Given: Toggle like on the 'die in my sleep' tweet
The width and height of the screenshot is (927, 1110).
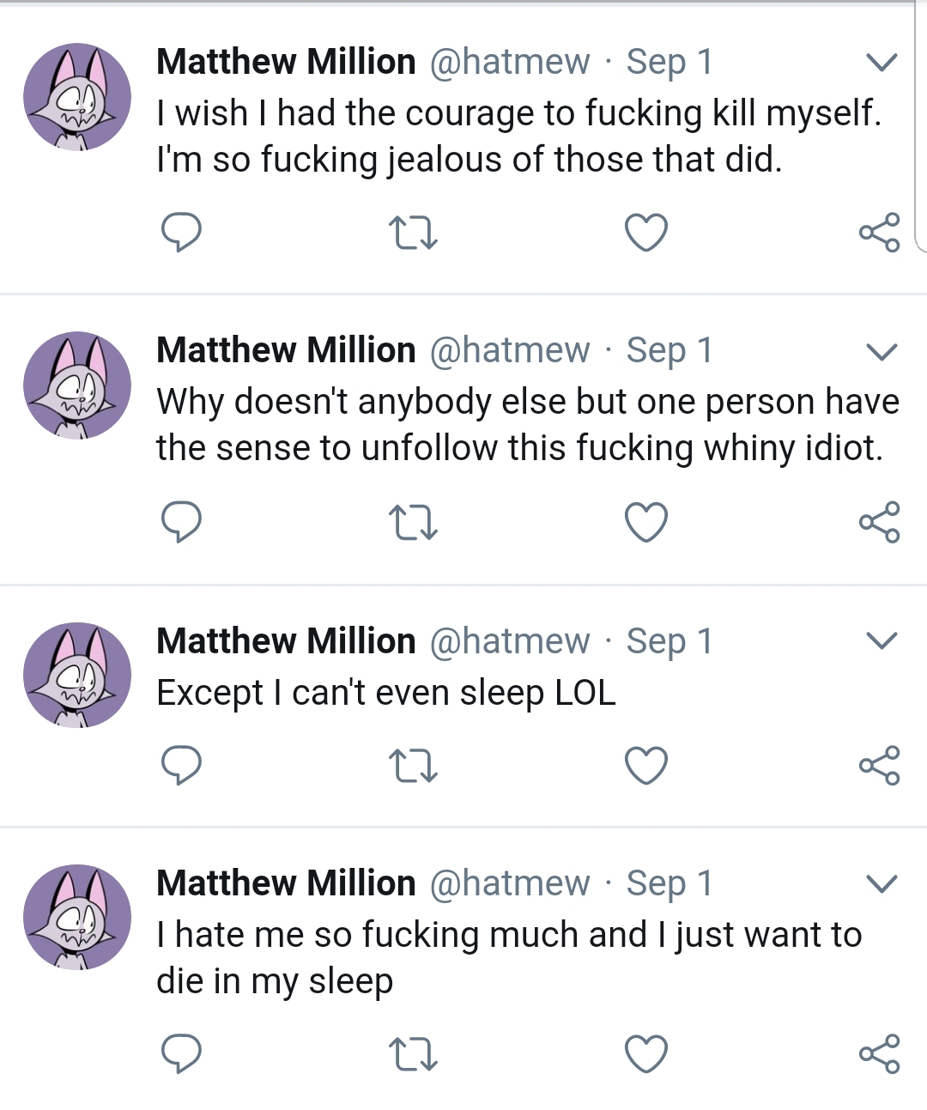Looking at the screenshot, I should click(645, 1053).
